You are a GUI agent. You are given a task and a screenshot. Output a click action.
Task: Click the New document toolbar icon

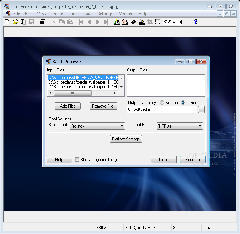click(x=7, y=22)
